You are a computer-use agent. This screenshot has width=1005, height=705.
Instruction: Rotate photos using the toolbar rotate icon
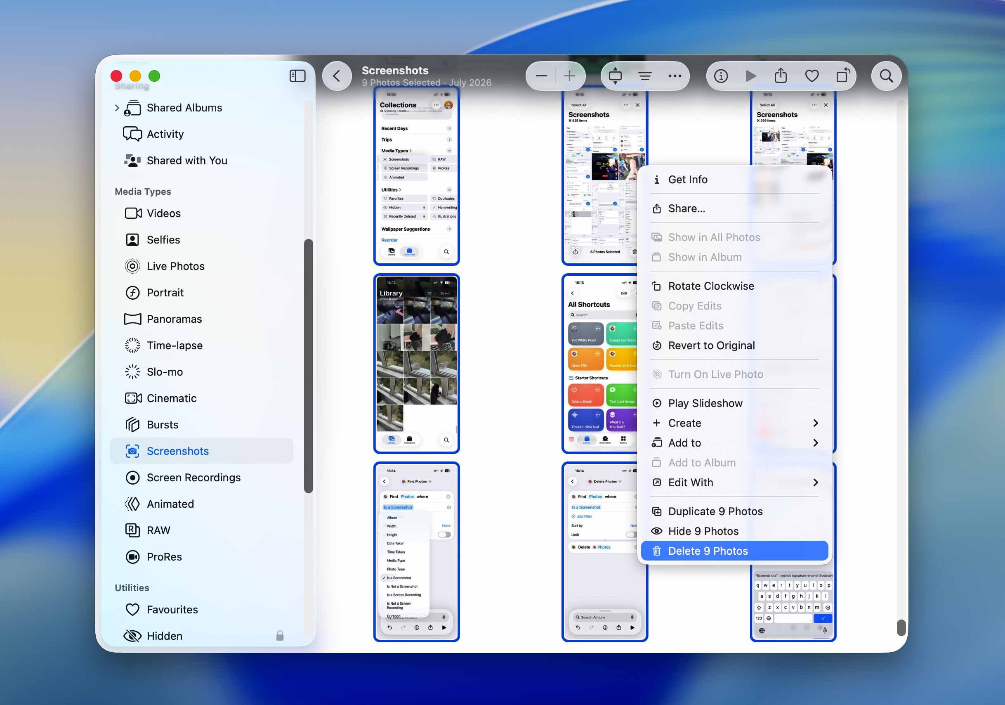click(842, 75)
